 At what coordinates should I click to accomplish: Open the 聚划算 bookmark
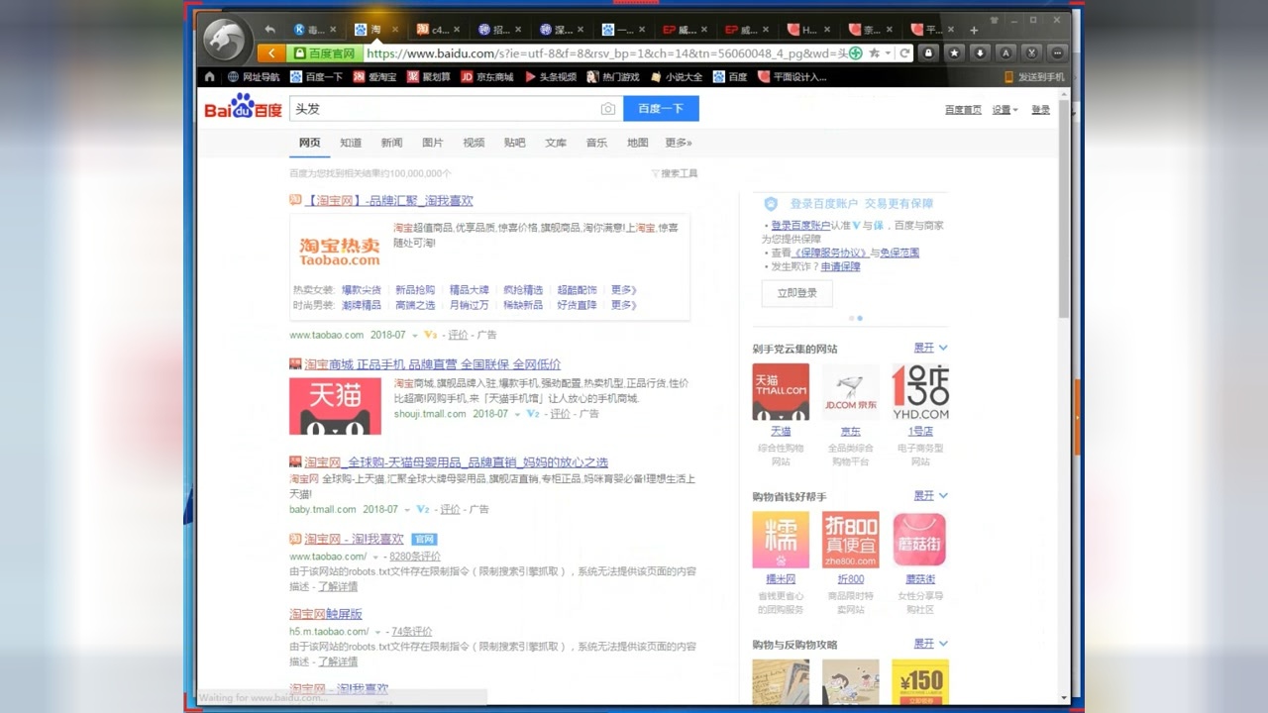point(428,76)
